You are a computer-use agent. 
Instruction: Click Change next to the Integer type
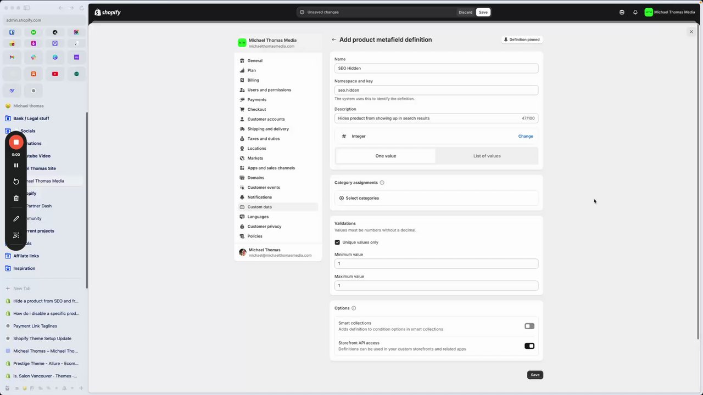[526, 136]
